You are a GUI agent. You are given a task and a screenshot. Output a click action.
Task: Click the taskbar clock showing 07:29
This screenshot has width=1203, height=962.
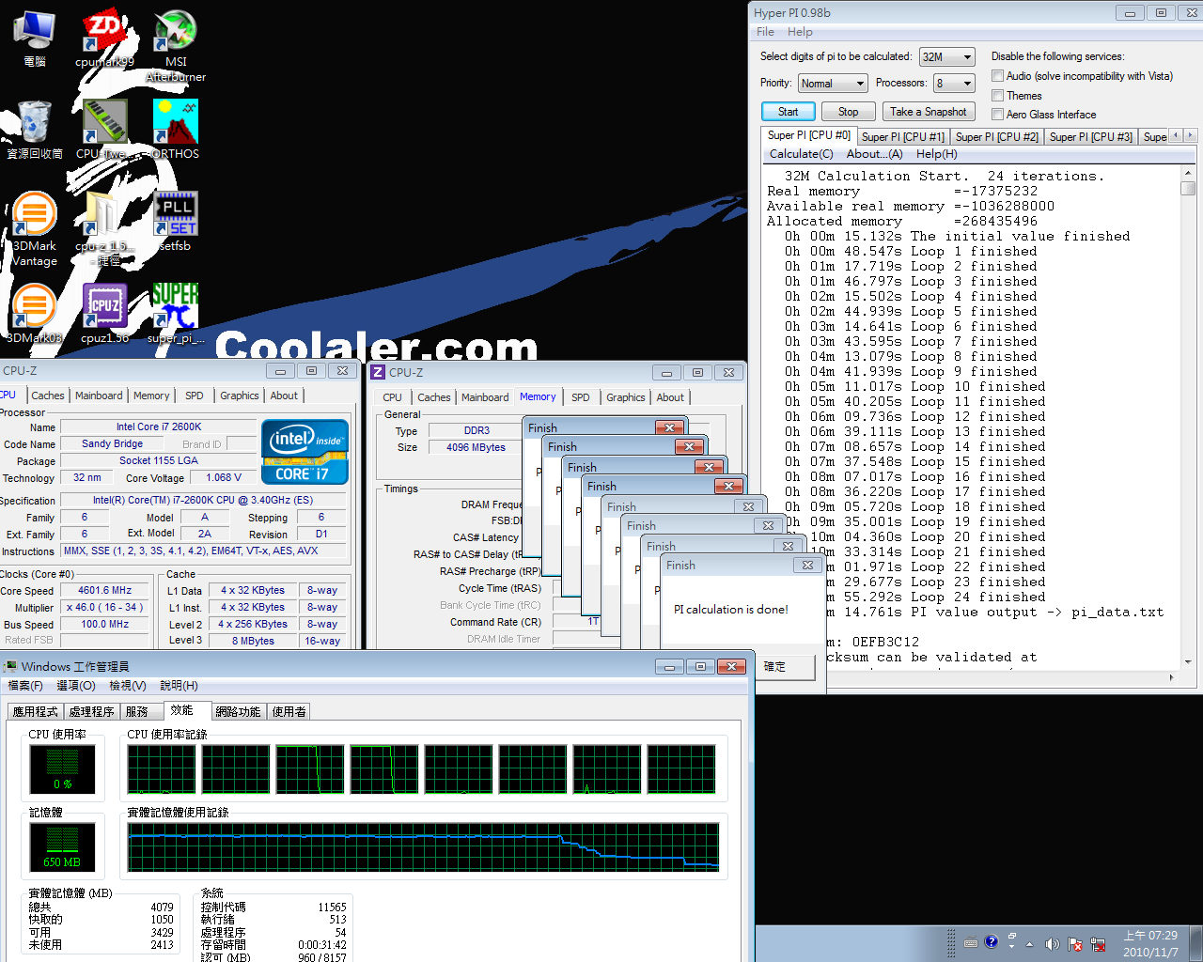pyautogui.click(x=1150, y=943)
